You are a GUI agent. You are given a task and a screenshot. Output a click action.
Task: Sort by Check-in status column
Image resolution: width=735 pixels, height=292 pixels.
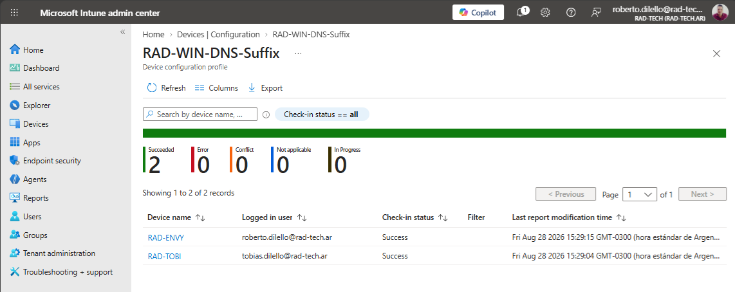(414, 217)
